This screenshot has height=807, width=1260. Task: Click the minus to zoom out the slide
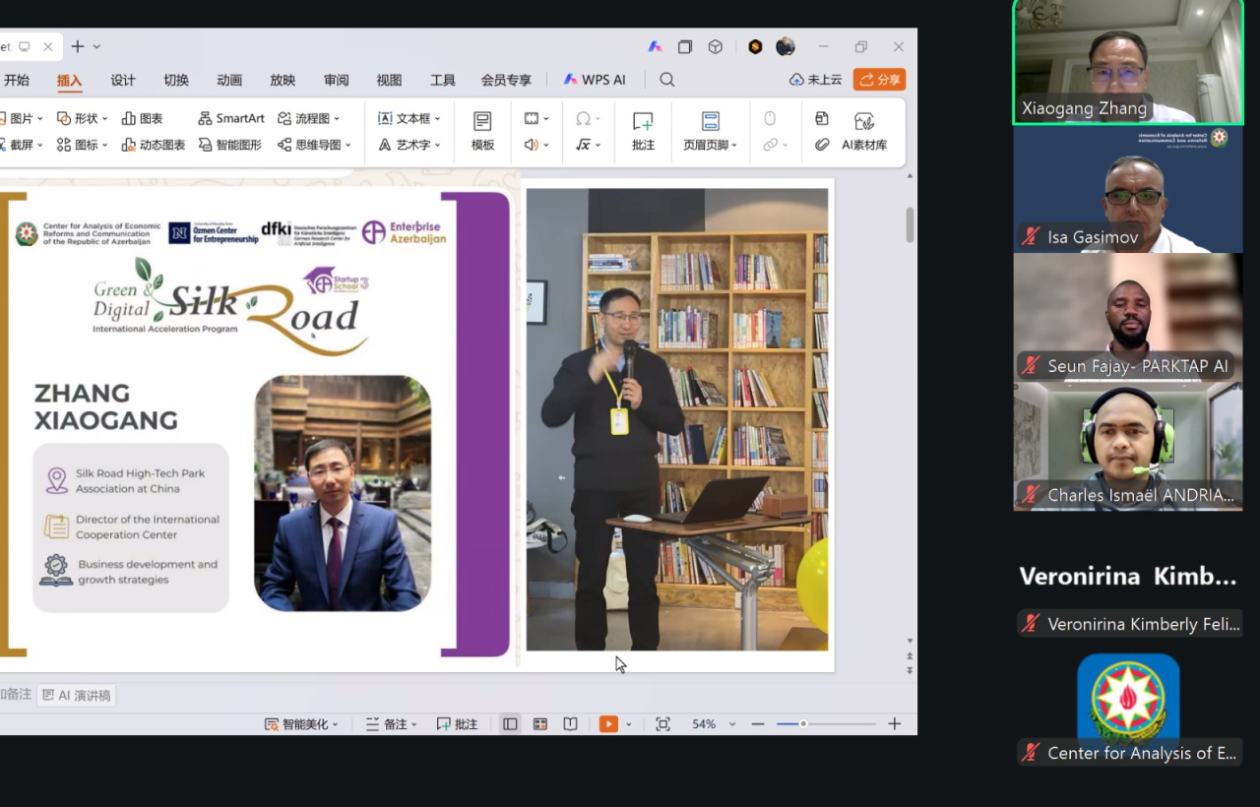(757, 723)
